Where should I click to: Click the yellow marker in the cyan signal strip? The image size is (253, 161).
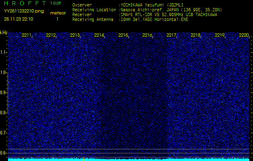[x=84, y=159]
